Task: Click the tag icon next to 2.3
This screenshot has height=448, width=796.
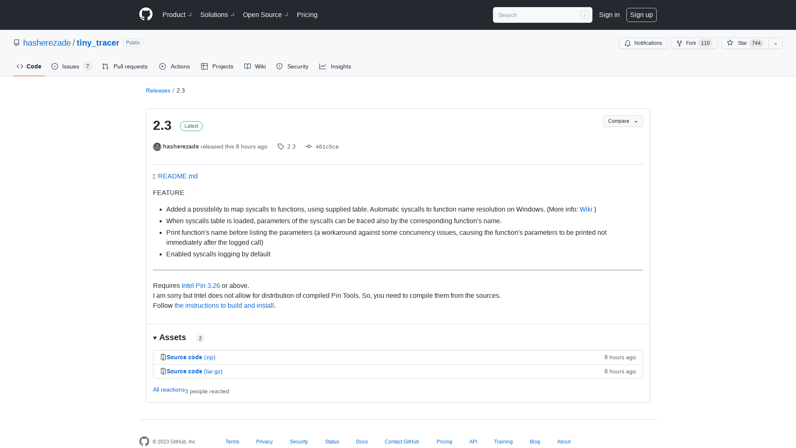Action: click(281, 146)
